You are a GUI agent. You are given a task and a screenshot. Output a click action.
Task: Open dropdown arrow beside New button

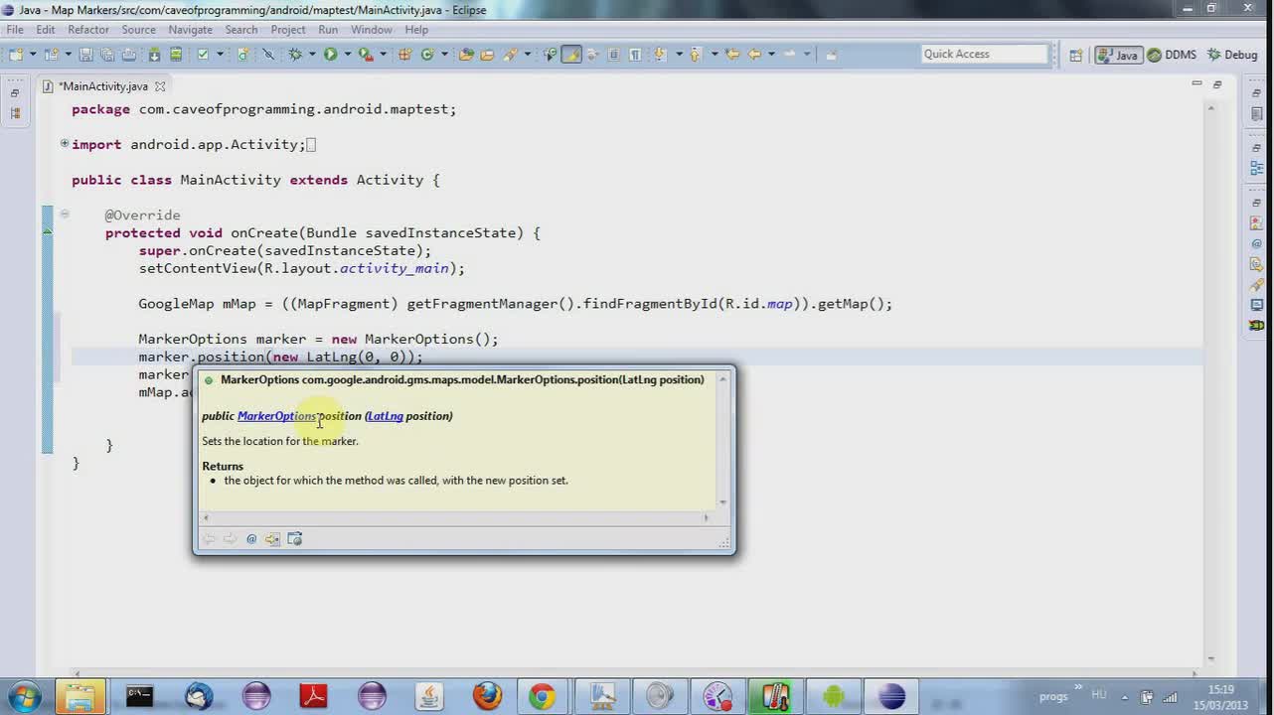click(33, 54)
